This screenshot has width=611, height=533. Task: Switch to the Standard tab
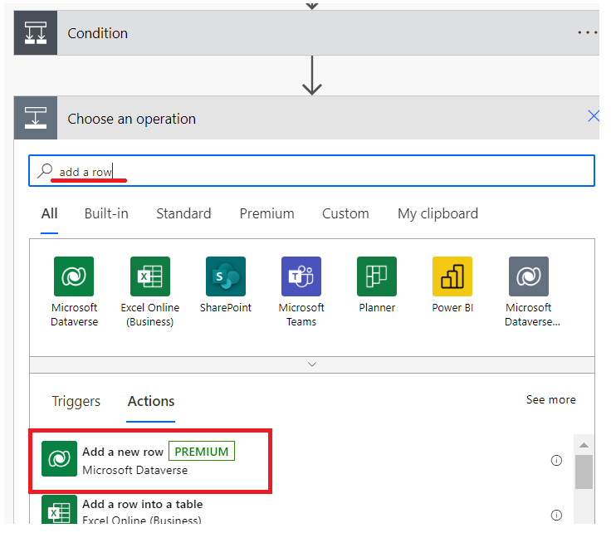point(183,214)
